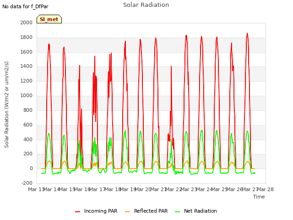Click the 1400 y-axis tick label
The width and height of the screenshot is (293, 220).
pos(27,66)
